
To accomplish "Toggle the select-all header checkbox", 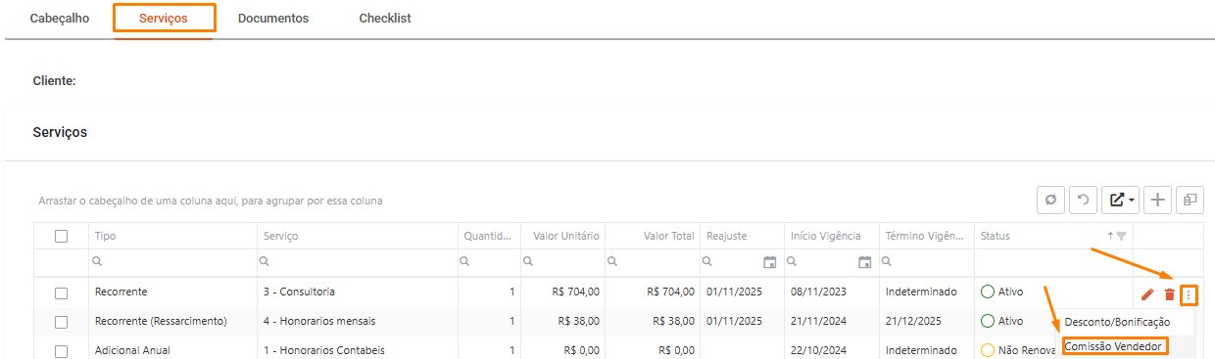I will (x=61, y=236).
